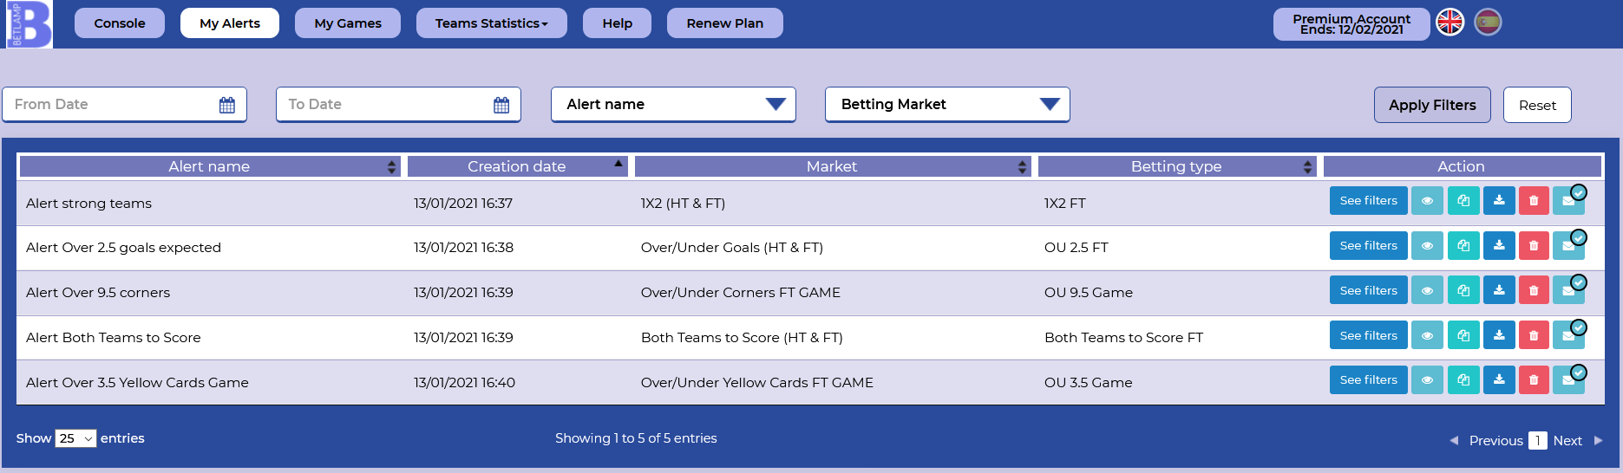Click the Apply Filters button
This screenshot has width=1623, height=473.
click(1432, 105)
